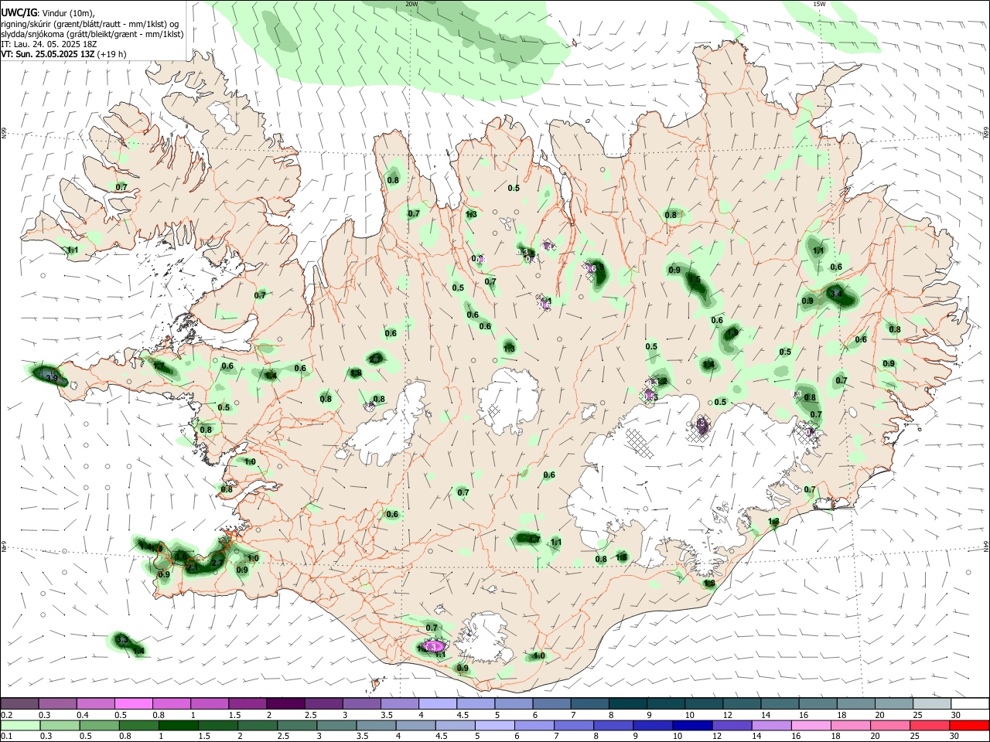Image resolution: width=990 pixels, height=742 pixels.
Task: Pick the dusky purple 0.2 swatch, upper legend
Action: tap(19, 704)
